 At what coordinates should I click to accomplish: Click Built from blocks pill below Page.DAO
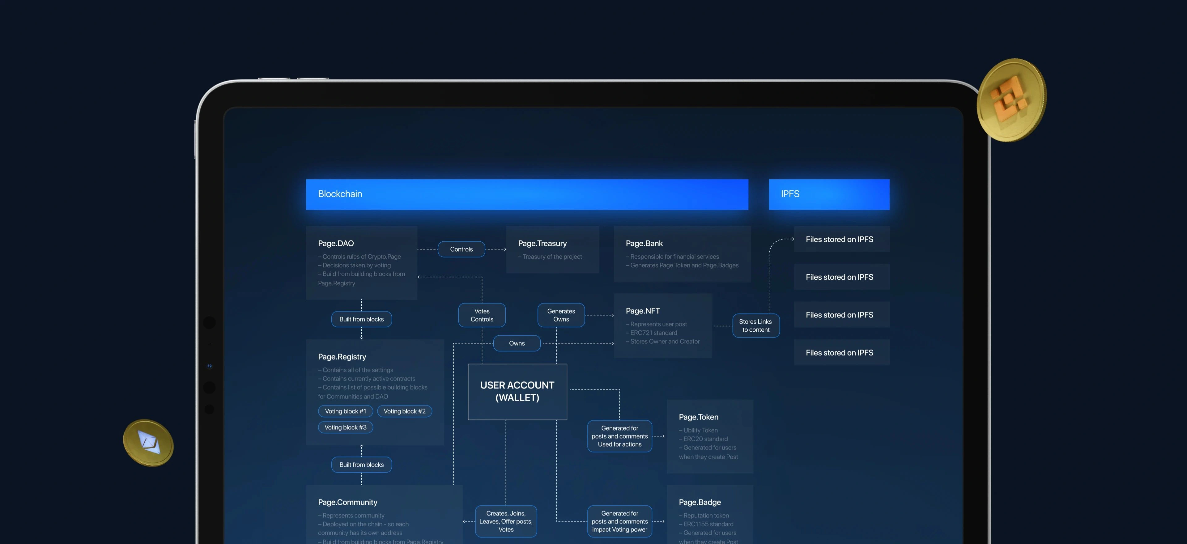[361, 319]
